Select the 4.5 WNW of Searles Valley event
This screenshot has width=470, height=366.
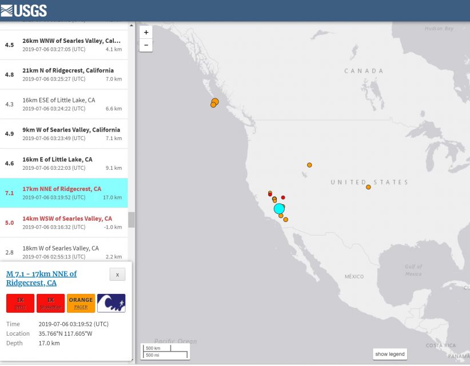click(x=63, y=45)
